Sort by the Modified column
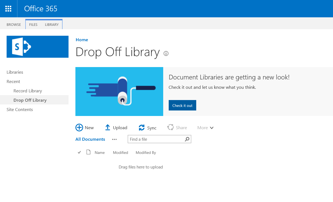This screenshot has width=333, height=202. [120, 152]
